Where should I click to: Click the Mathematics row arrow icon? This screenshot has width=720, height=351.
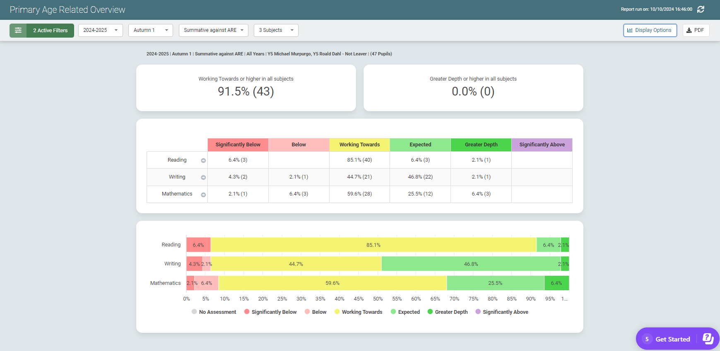coord(203,194)
